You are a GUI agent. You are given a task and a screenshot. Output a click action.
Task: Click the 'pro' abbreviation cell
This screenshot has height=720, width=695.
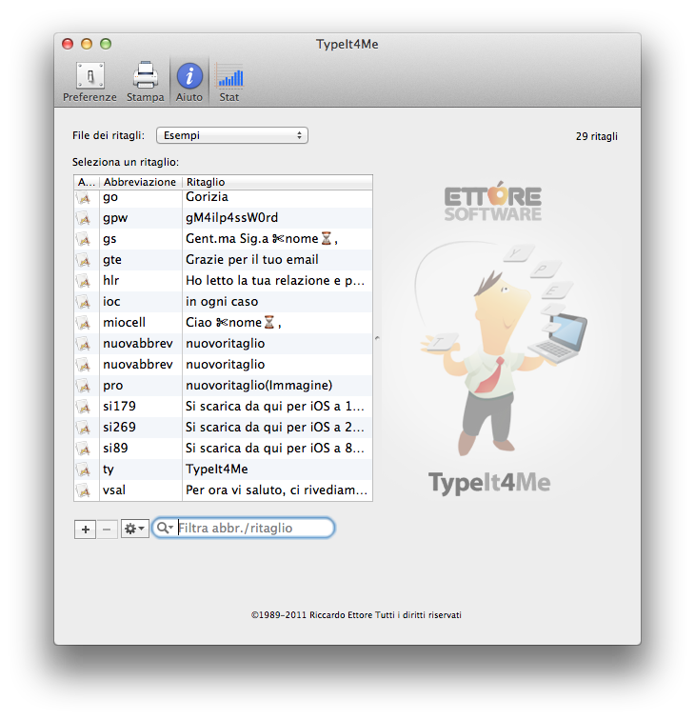click(x=141, y=386)
